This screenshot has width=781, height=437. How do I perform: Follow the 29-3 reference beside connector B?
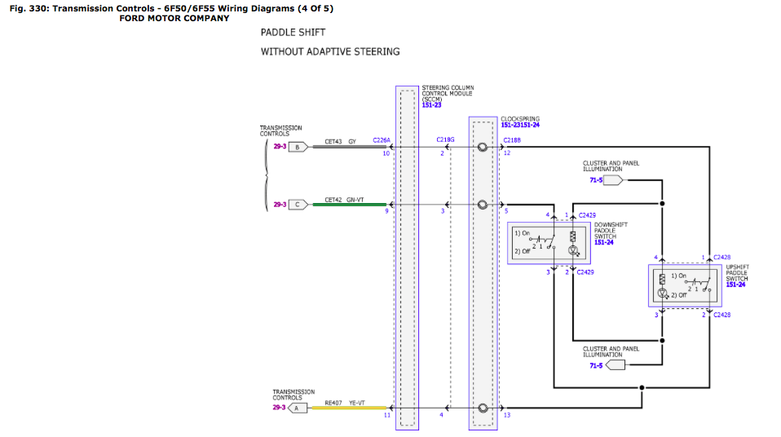click(x=280, y=148)
